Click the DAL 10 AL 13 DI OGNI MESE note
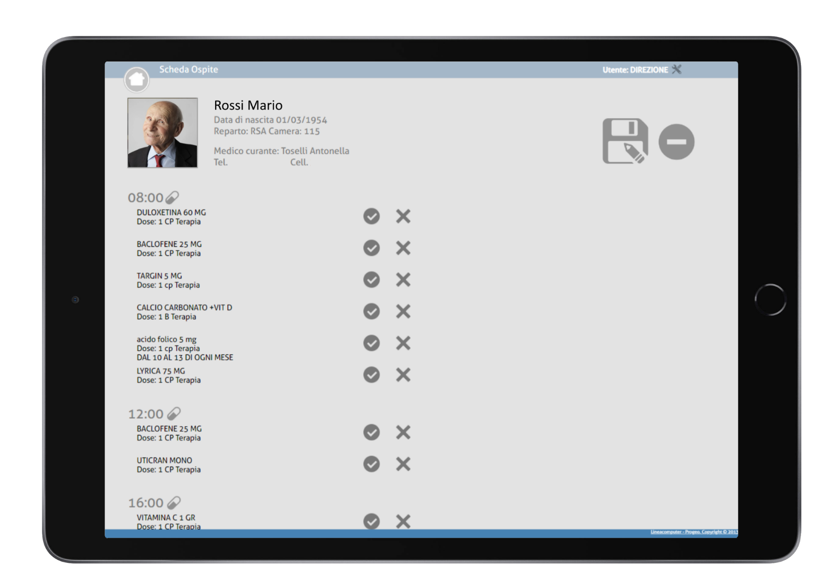 point(185,357)
